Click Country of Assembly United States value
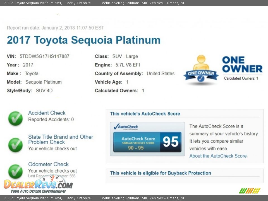The image size is (268, 201). (x=161, y=73)
